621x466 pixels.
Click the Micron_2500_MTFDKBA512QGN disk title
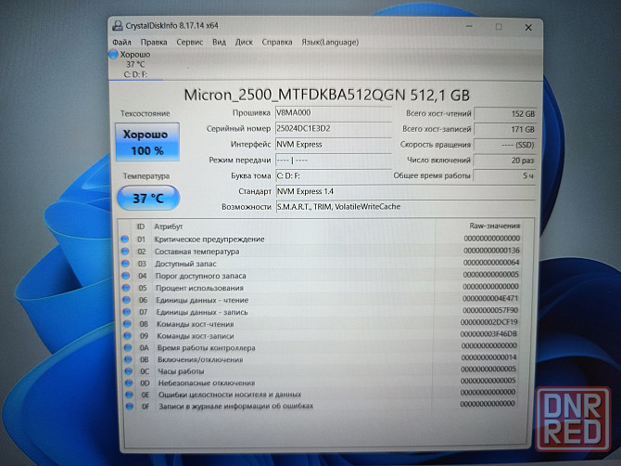tap(327, 96)
